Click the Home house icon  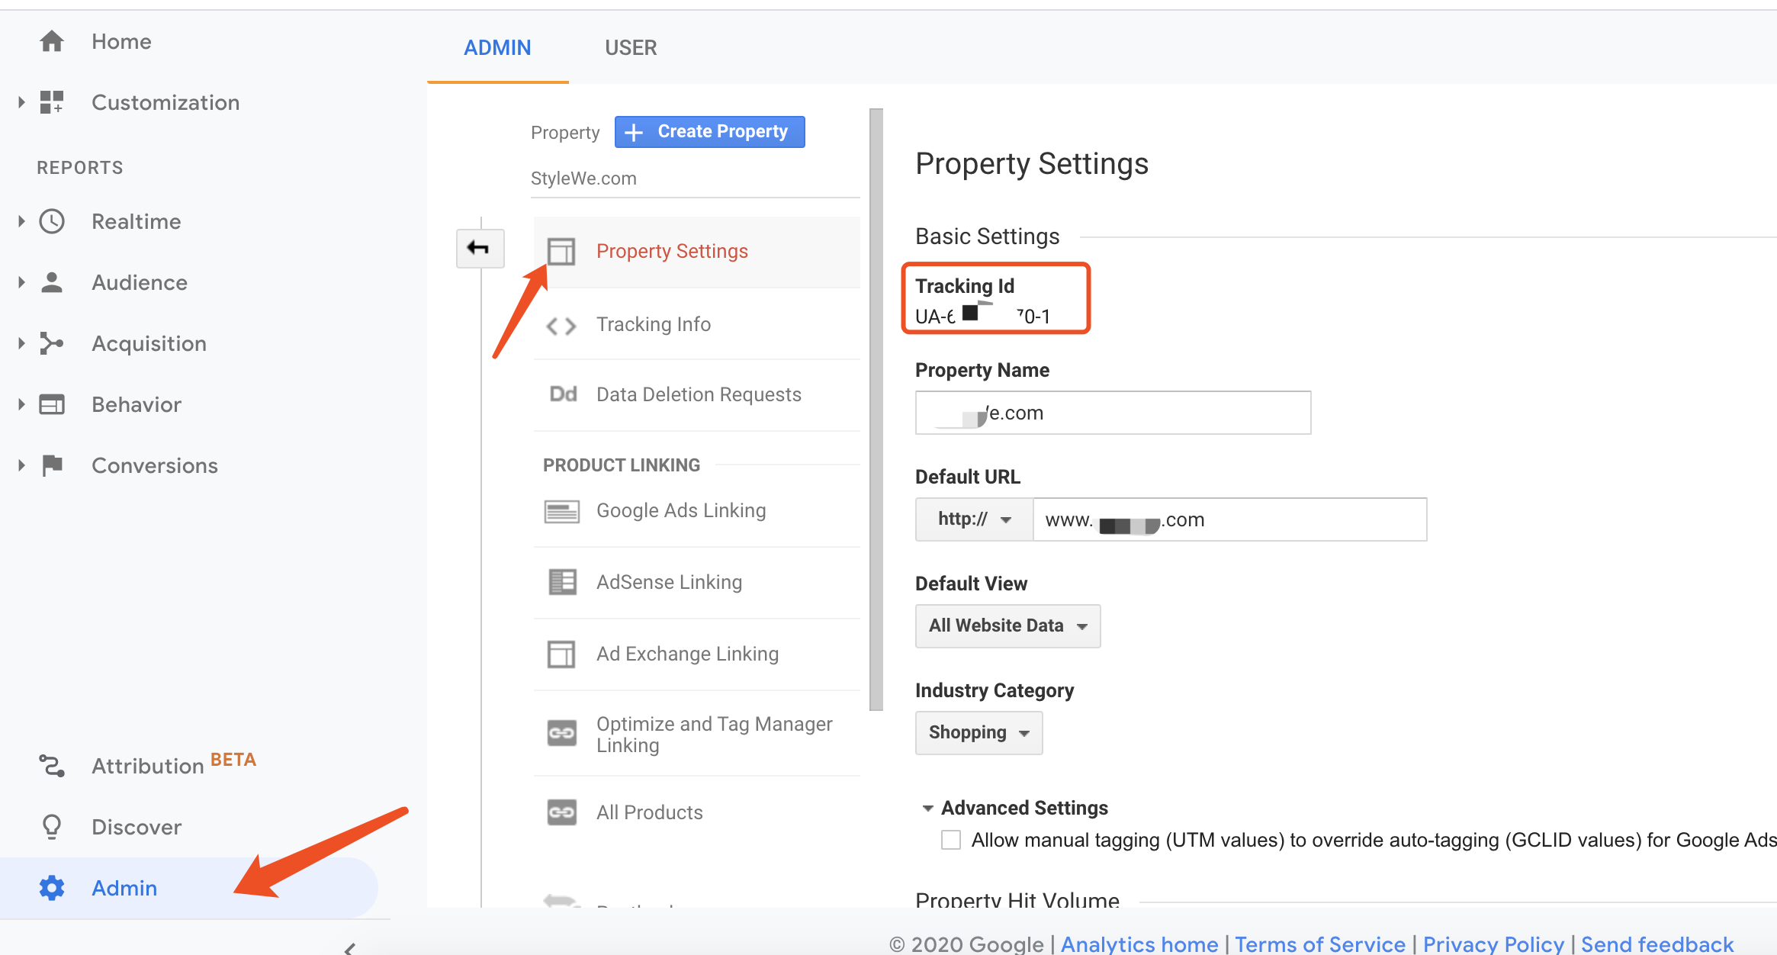point(52,41)
